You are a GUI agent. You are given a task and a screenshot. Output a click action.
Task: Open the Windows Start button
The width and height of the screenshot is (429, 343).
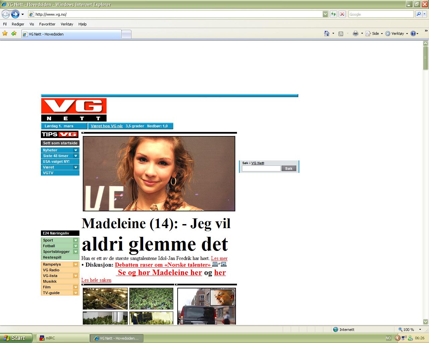16,338
